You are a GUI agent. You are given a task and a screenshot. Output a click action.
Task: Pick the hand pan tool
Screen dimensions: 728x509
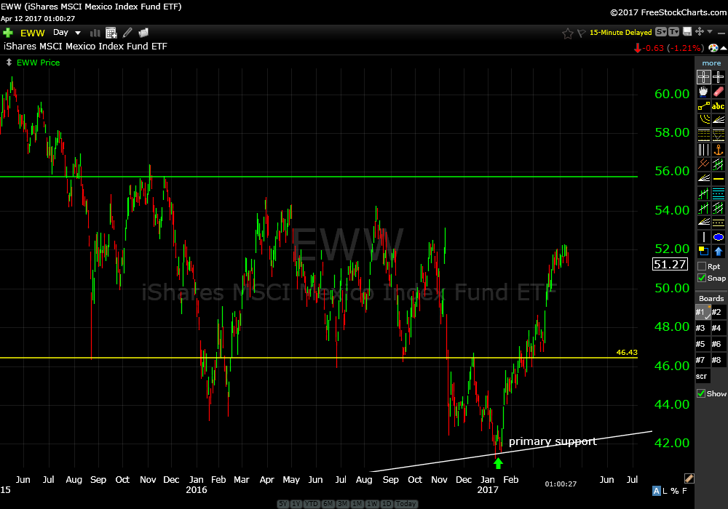[703, 92]
